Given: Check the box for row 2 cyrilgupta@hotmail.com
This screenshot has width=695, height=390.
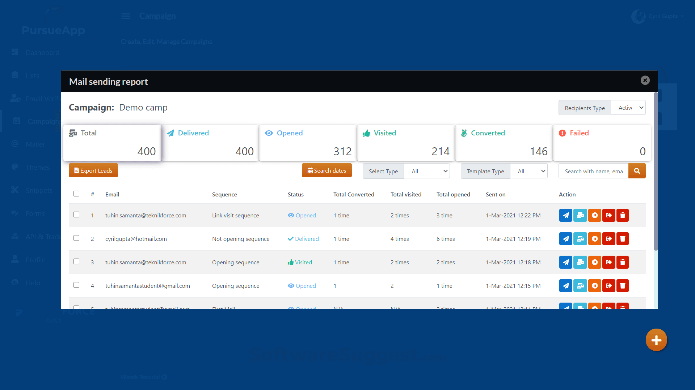Looking at the screenshot, I should coord(76,238).
